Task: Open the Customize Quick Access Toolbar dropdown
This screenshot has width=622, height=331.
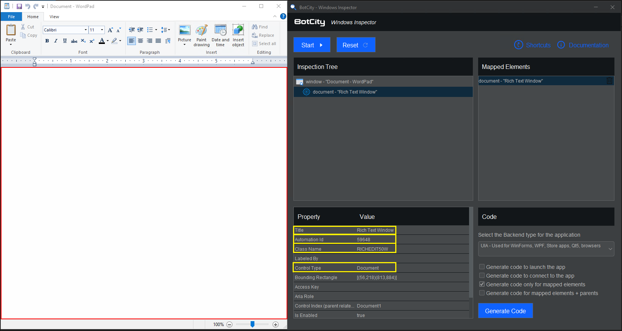Action: (43, 7)
